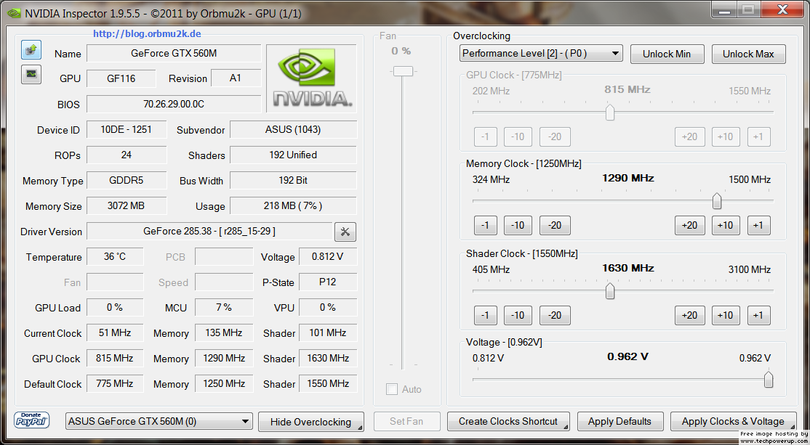
Task: Click the app icon in the title bar
Action: (x=13, y=13)
